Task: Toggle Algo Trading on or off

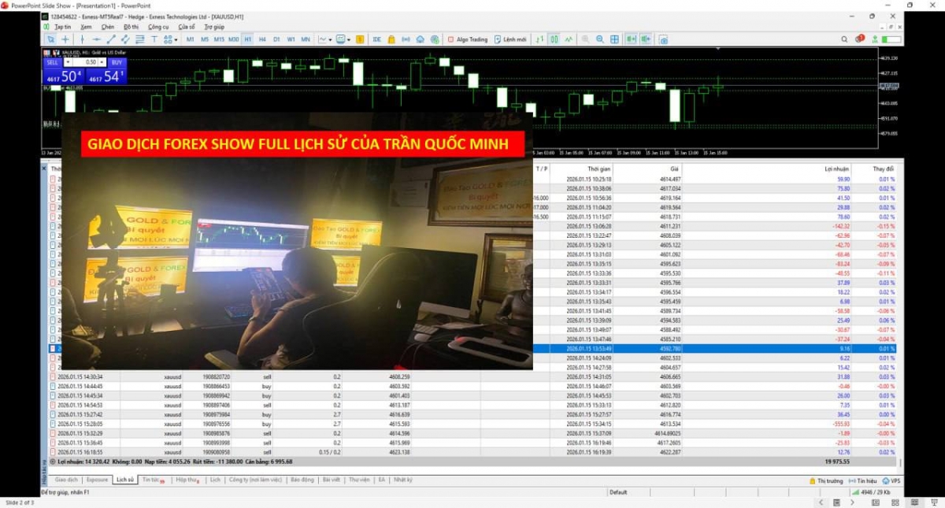Action: [468, 39]
